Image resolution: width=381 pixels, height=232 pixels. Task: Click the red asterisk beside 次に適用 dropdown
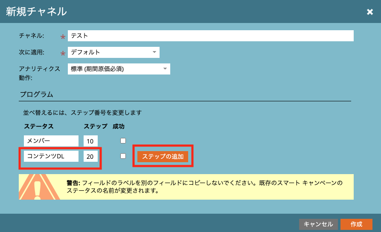(x=63, y=54)
